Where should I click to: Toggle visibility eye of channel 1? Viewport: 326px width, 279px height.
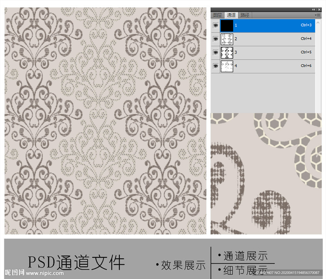coord(216,25)
